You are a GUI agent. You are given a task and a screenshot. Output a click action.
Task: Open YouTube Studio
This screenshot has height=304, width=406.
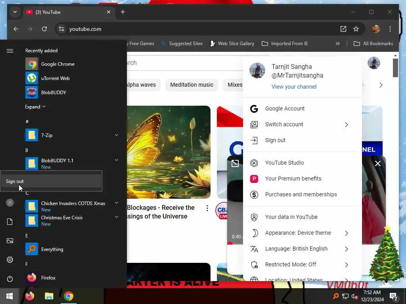303,163
